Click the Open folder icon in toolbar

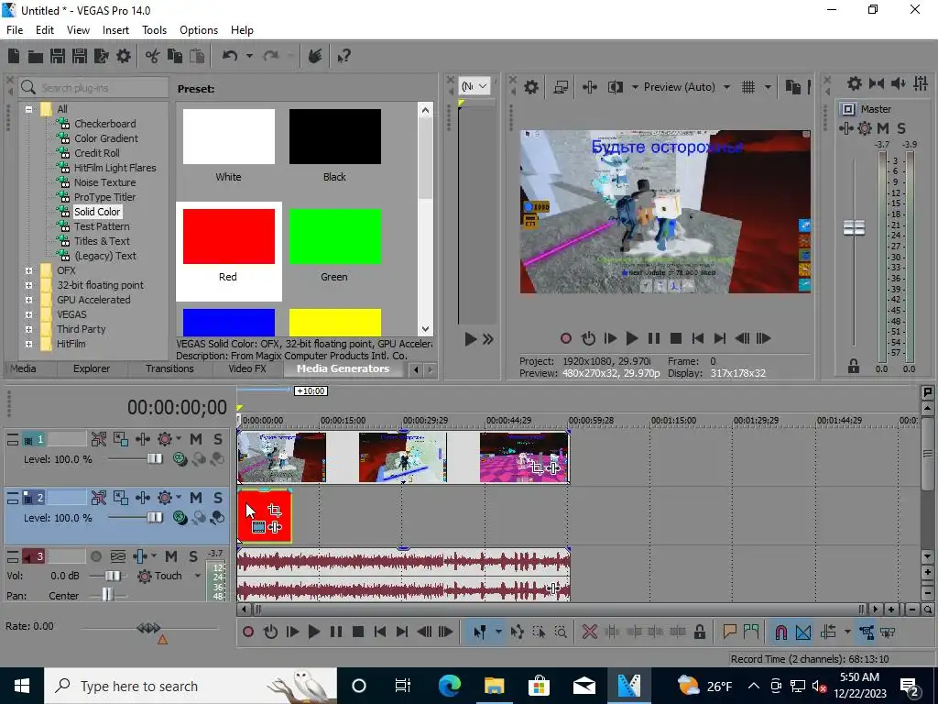36,56
